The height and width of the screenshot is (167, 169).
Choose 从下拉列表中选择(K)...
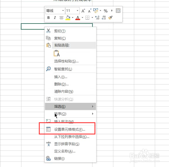pyautogui.click(x=70, y=137)
